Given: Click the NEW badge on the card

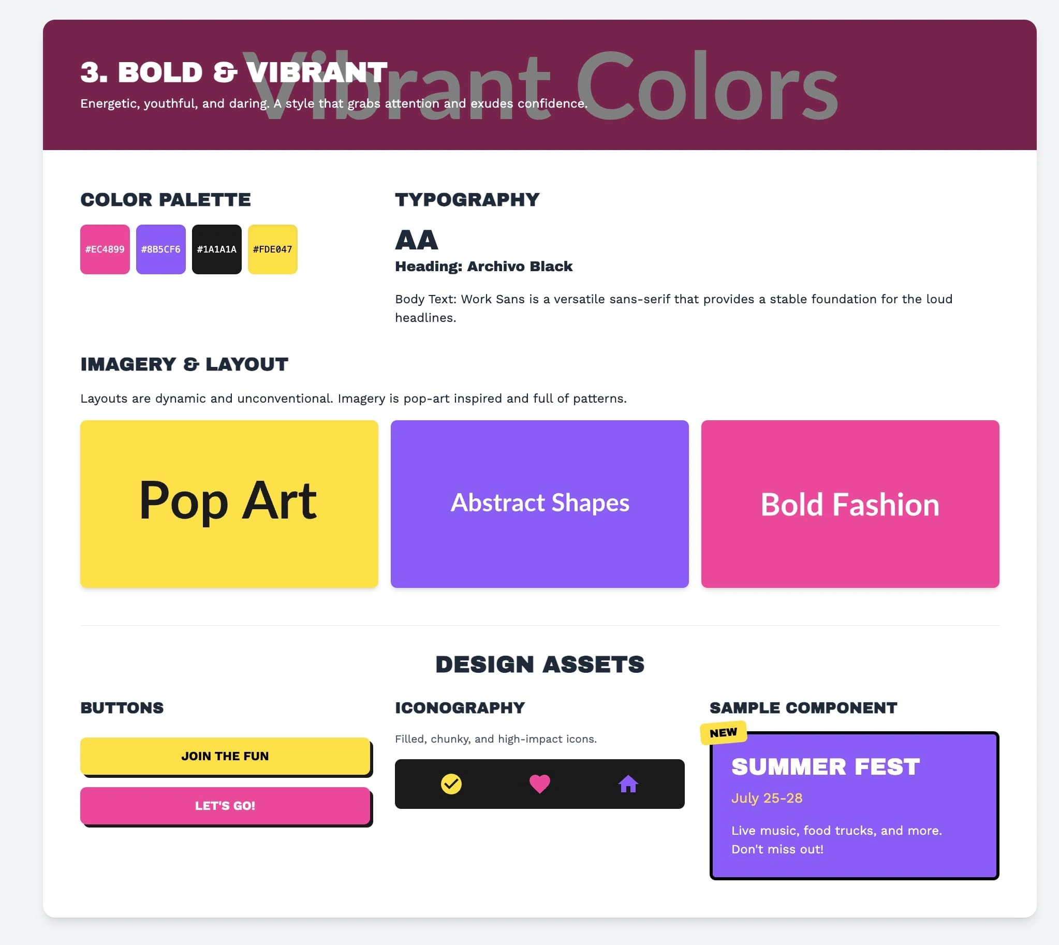Looking at the screenshot, I should click(x=723, y=733).
